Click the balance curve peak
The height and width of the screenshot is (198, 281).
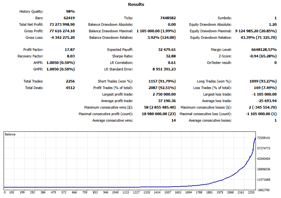pos(255,138)
